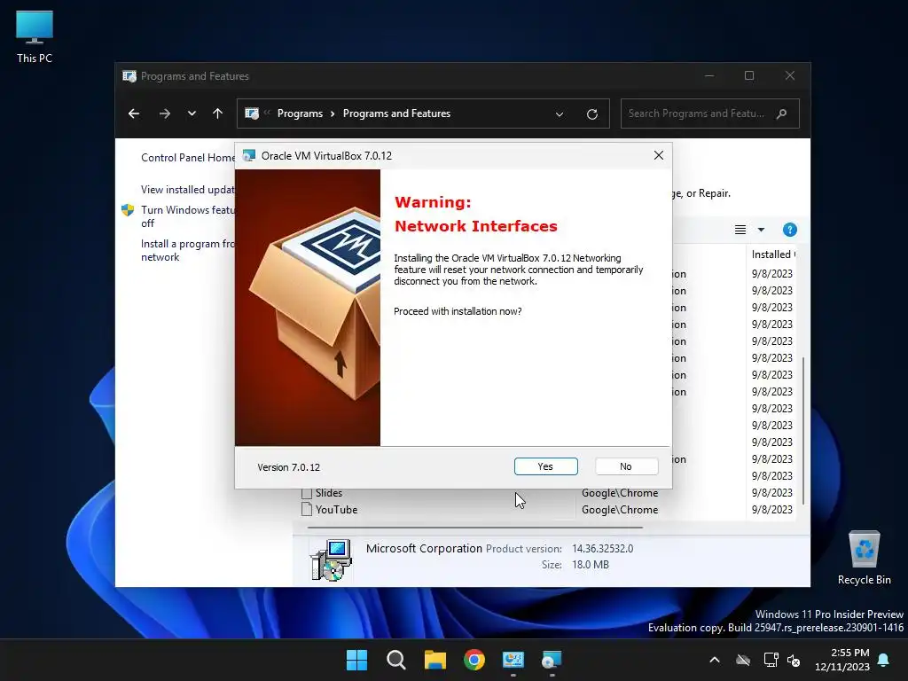Open taskbar Search
This screenshot has height=681, width=908.
click(x=396, y=660)
